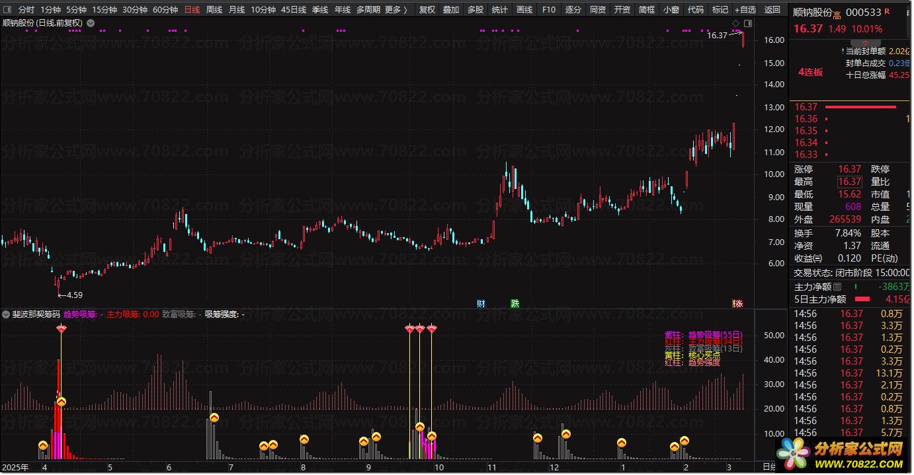Viewport: 914px width, 475px height.
Task: Click the diamond marker icon near chart top-right
Action: click(x=735, y=24)
